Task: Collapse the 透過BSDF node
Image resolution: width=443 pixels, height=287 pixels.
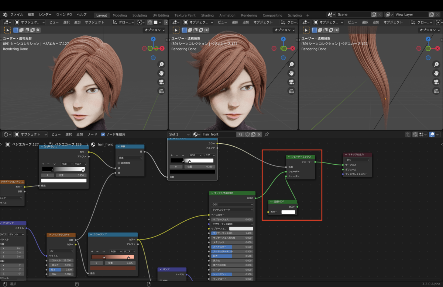Action: pos(271,202)
